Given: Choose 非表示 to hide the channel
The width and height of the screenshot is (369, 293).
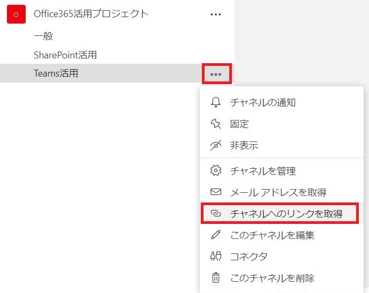Looking at the screenshot, I should click(282, 145).
